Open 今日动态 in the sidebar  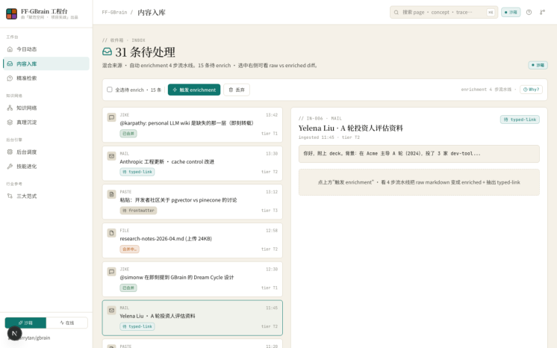46,49
